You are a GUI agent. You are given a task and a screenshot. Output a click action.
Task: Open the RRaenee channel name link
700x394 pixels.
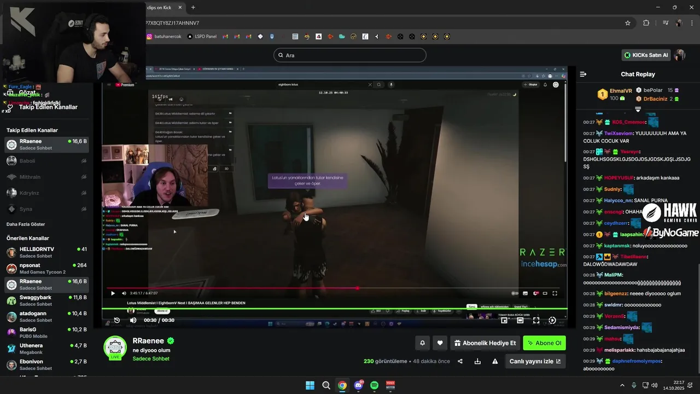pyautogui.click(x=148, y=341)
